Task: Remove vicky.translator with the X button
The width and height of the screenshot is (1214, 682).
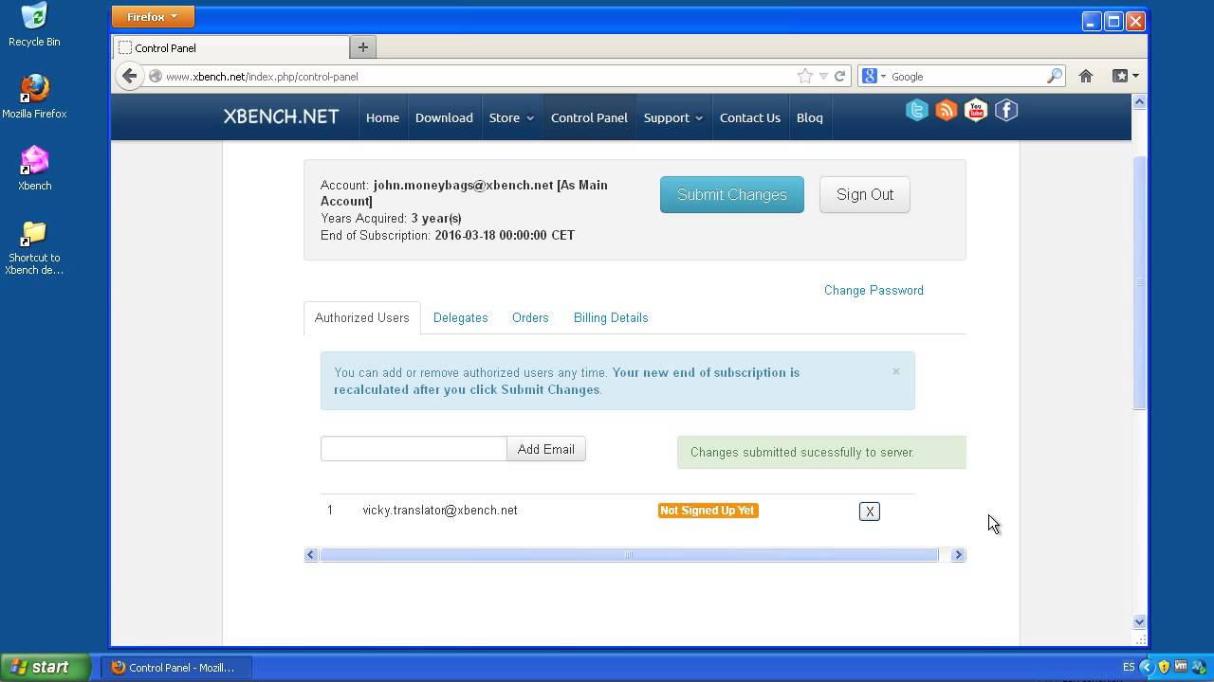Action: 869,511
